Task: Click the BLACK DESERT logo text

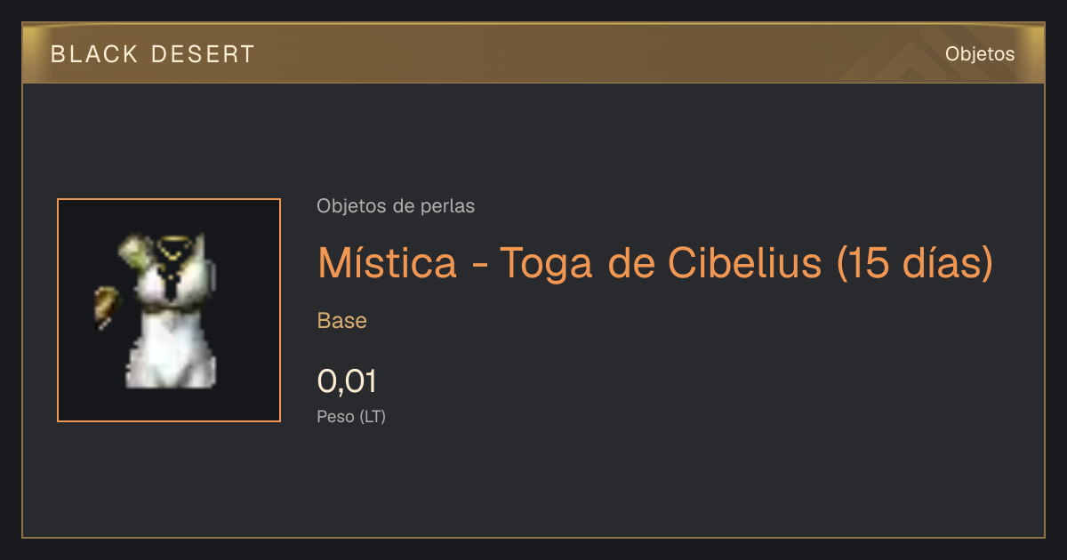Action: click(153, 54)
